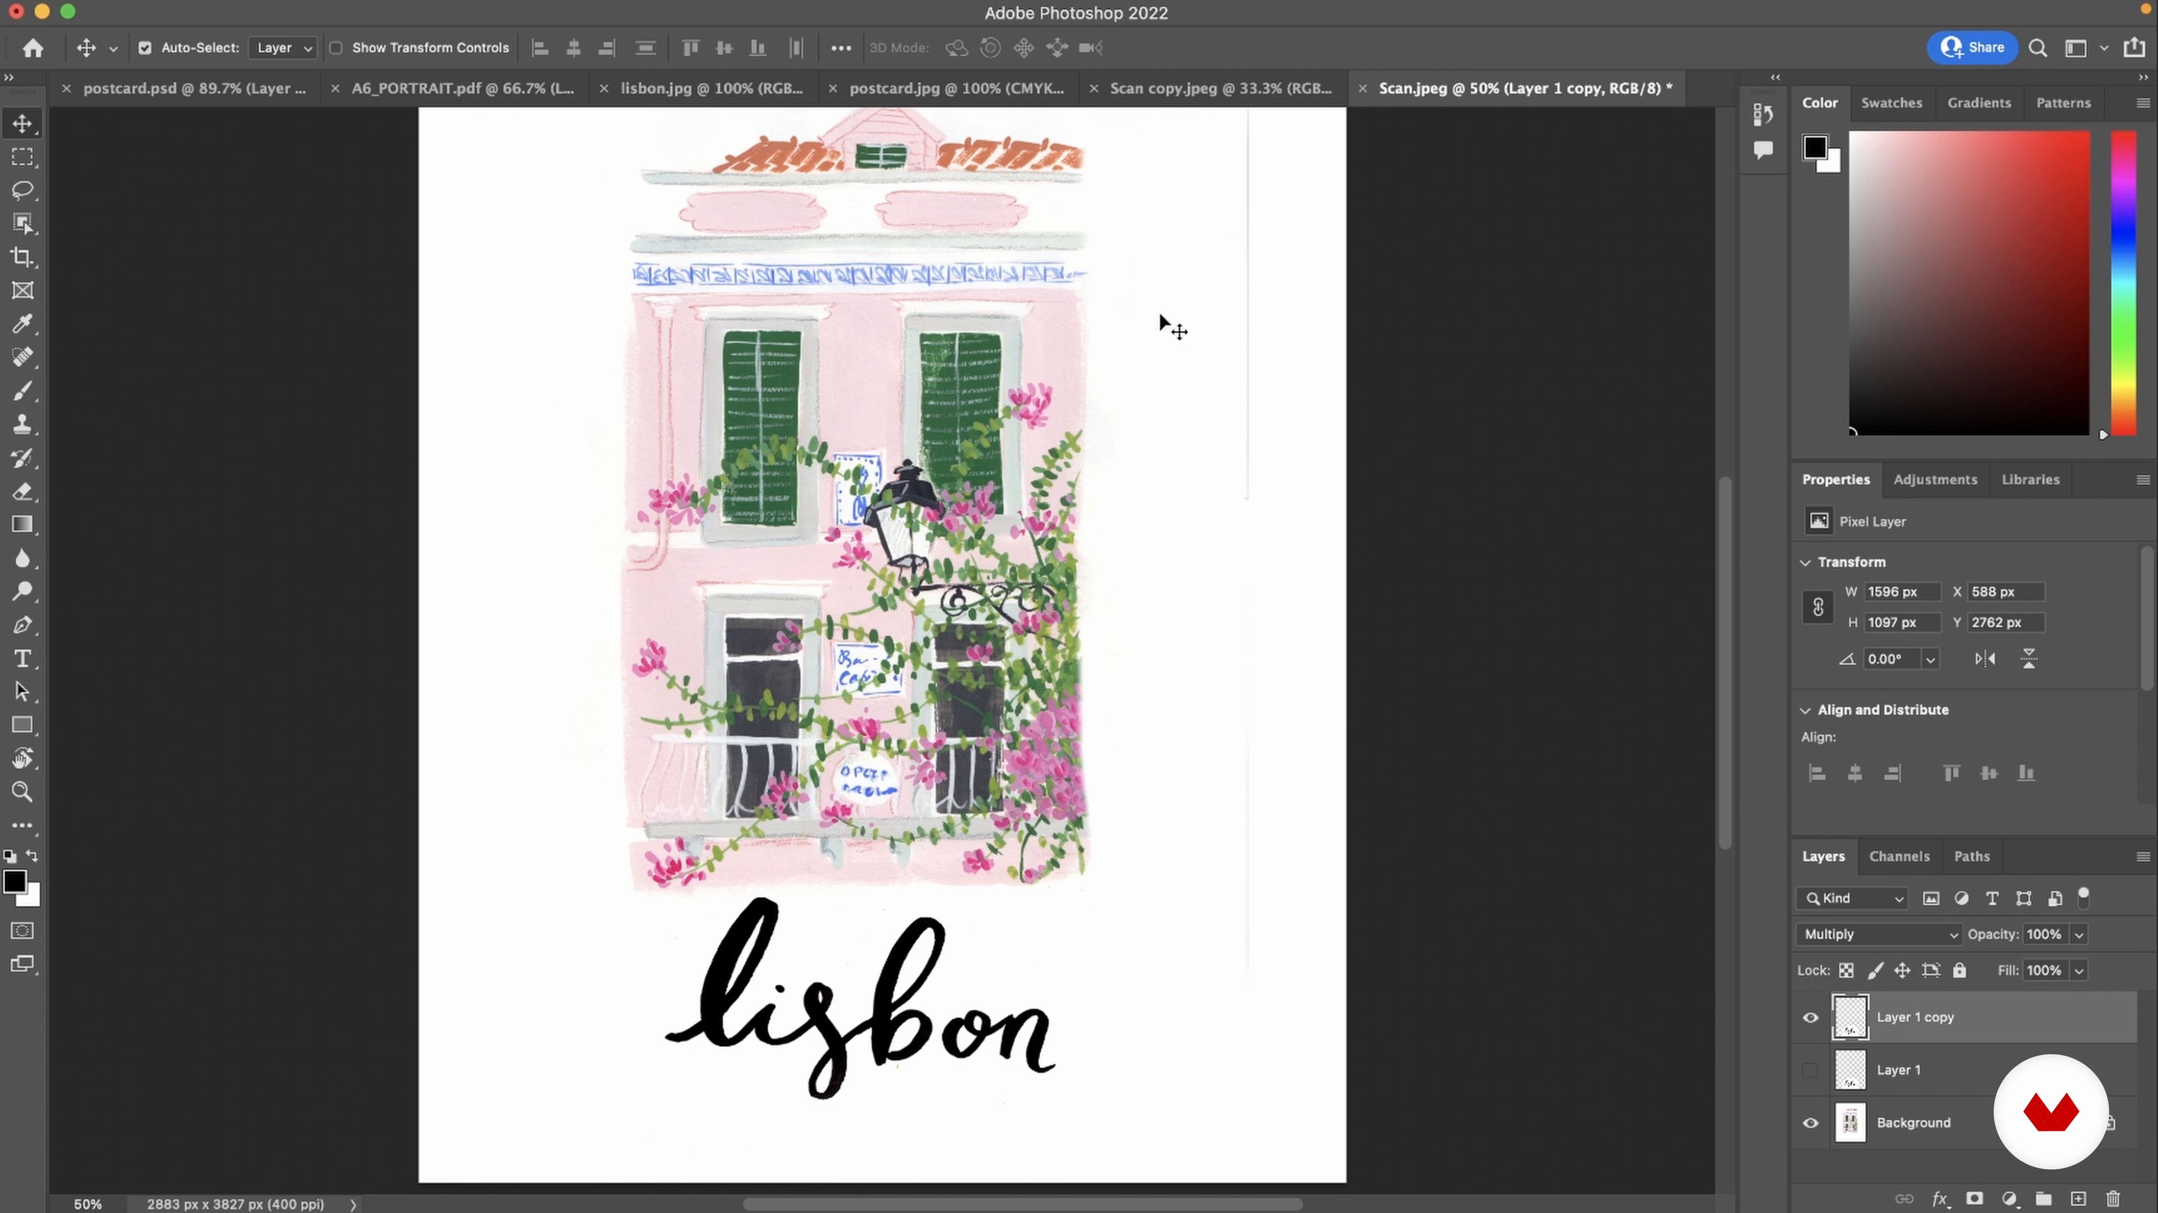Set foreground color in the Color panel

coord(1815,147)
